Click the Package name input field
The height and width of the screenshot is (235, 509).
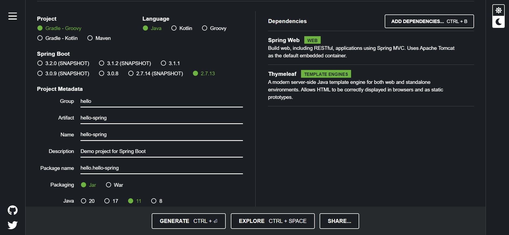click(x=162, y=168)
